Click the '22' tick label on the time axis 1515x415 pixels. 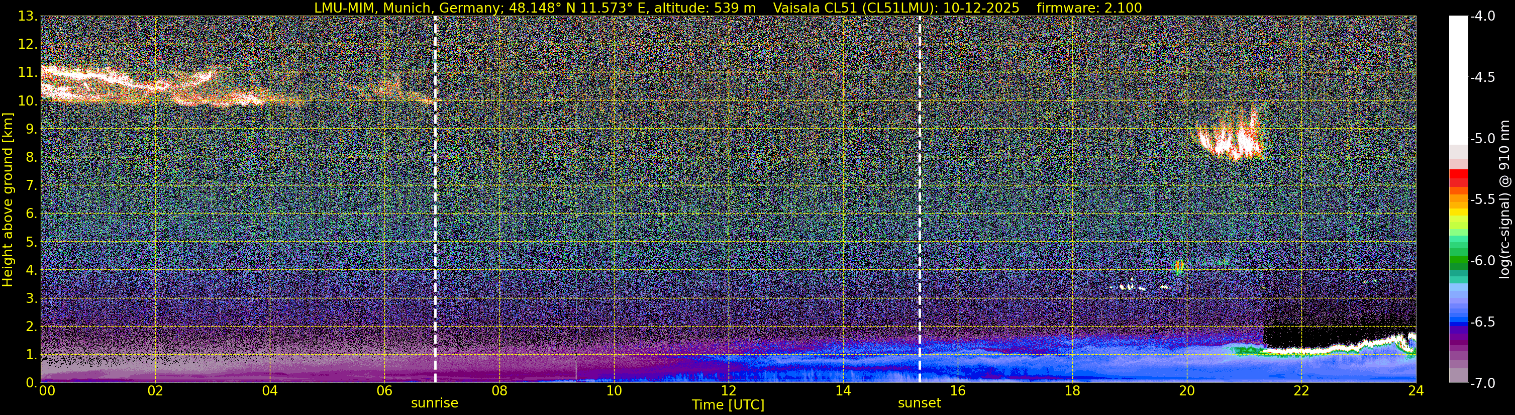coord(1301,391)
